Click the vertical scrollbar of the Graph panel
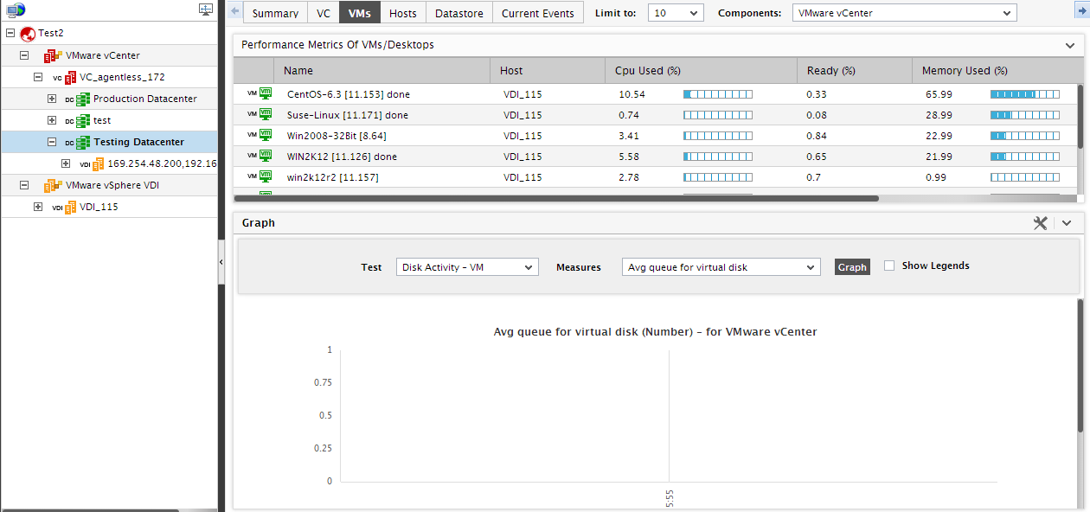Image resolution: width=1090 pixels, height=512 pixels. pyautogui.click(x=1080, y=365)
